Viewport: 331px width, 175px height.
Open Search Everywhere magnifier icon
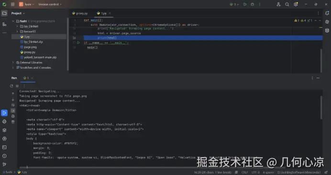pos(287,4)
